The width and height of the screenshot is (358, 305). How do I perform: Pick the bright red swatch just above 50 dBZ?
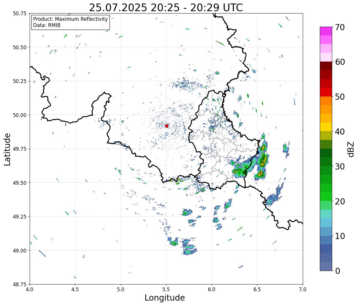(326, 92)
